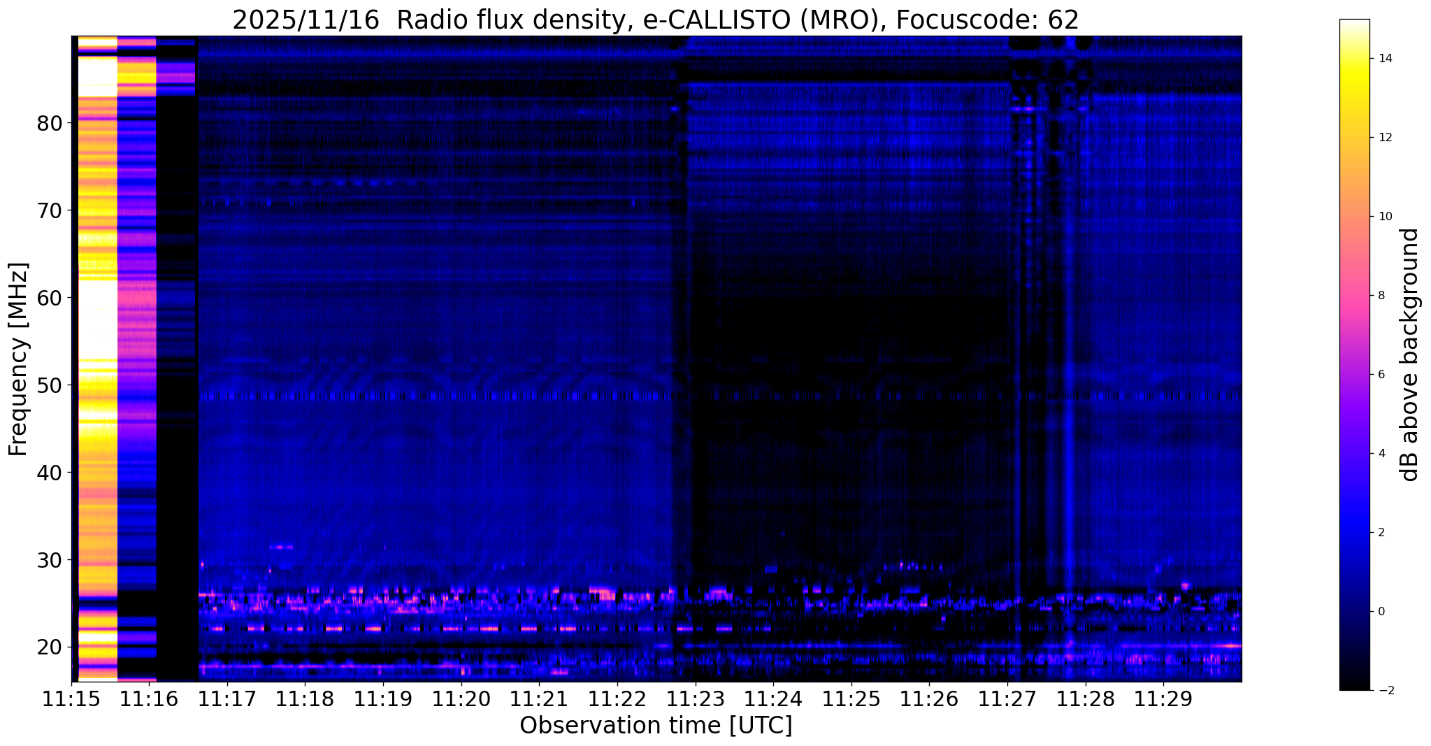This screenshot has width=1431, height=746.
Task: Click the colorbar tick label 14
Action: (1384, 59)
